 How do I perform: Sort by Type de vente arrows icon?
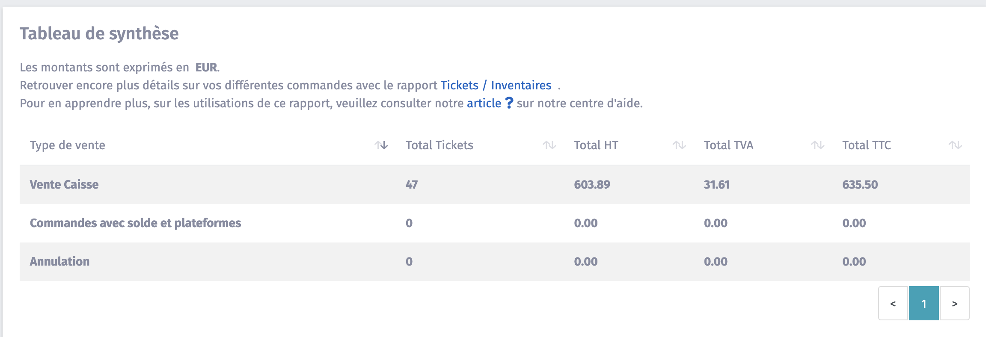(381, 145)
